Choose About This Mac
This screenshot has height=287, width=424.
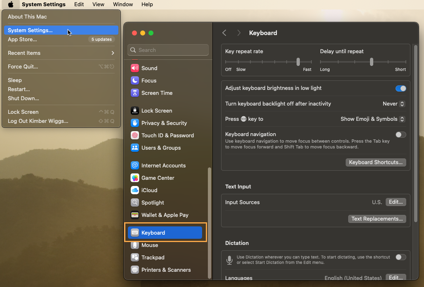tap(61, 17)
